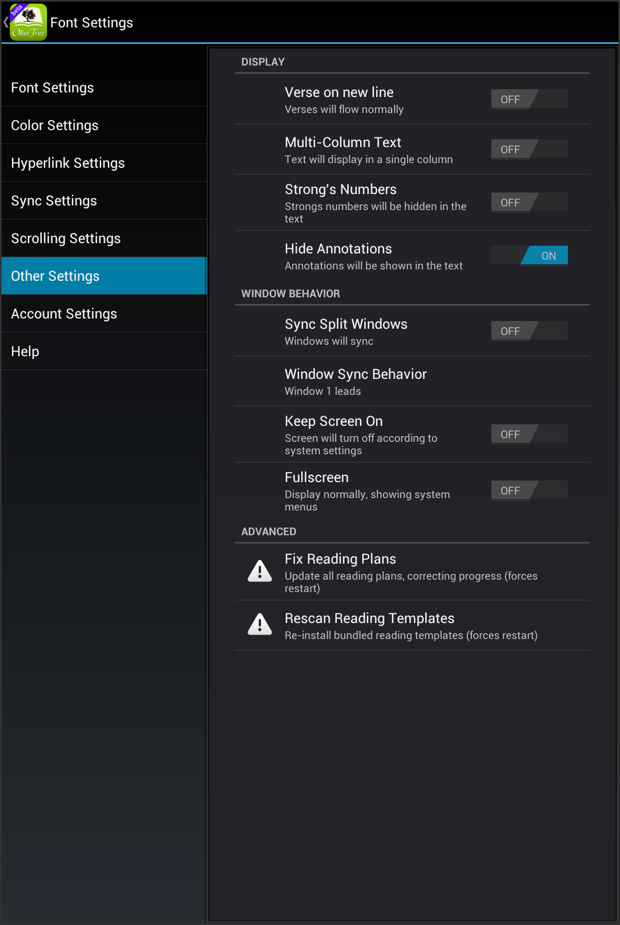This screenshot has height=925, width=620.
Task: Open the Help section
Action: click(x=104, y=352)
